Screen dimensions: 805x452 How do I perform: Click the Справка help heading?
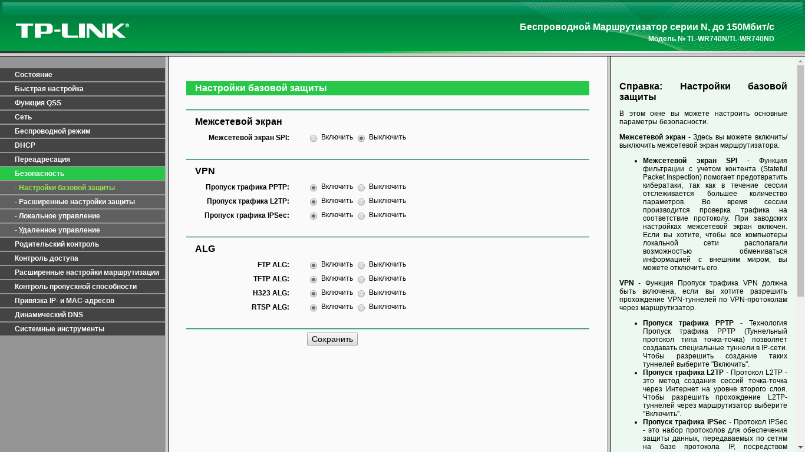[x=703, y=91]
